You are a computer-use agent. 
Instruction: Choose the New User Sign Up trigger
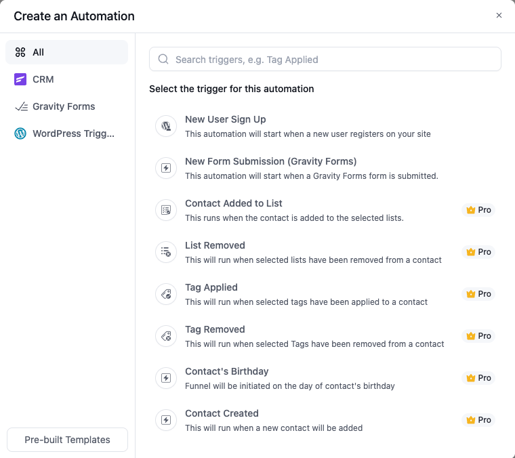tap(325, 126)
